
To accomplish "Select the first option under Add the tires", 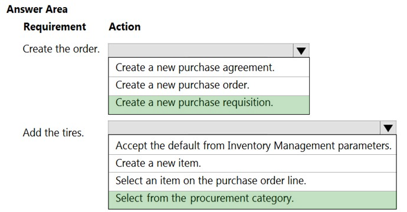I will pos(252,145).
